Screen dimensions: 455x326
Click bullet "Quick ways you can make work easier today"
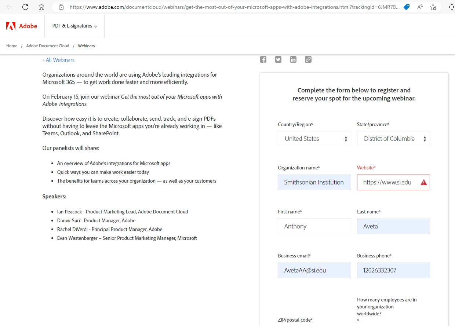click(103, 172)
